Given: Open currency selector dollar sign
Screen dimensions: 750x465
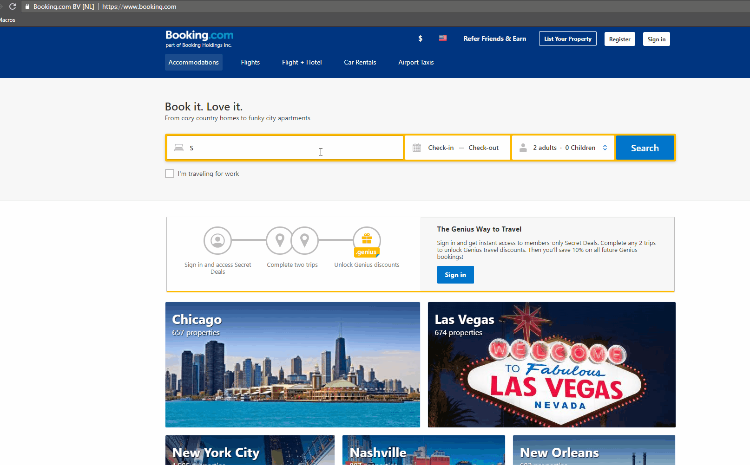Looking at the screenshot, I should click(x=420, y=39).
